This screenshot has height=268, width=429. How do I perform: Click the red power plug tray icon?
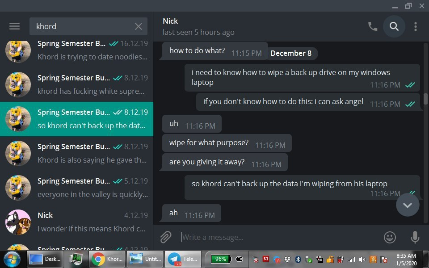(341, 259)
